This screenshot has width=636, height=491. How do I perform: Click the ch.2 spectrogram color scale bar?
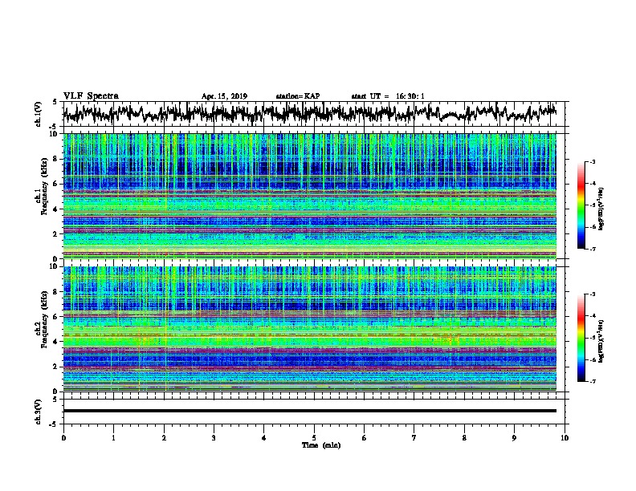581,338
